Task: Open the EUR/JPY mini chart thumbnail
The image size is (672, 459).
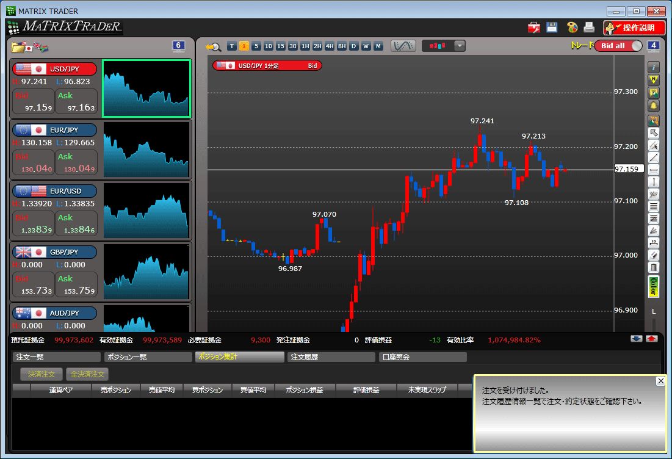Action: (146, 149)
